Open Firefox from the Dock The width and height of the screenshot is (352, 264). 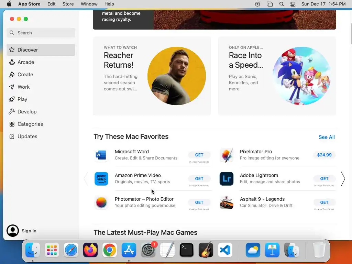point(90,250)
